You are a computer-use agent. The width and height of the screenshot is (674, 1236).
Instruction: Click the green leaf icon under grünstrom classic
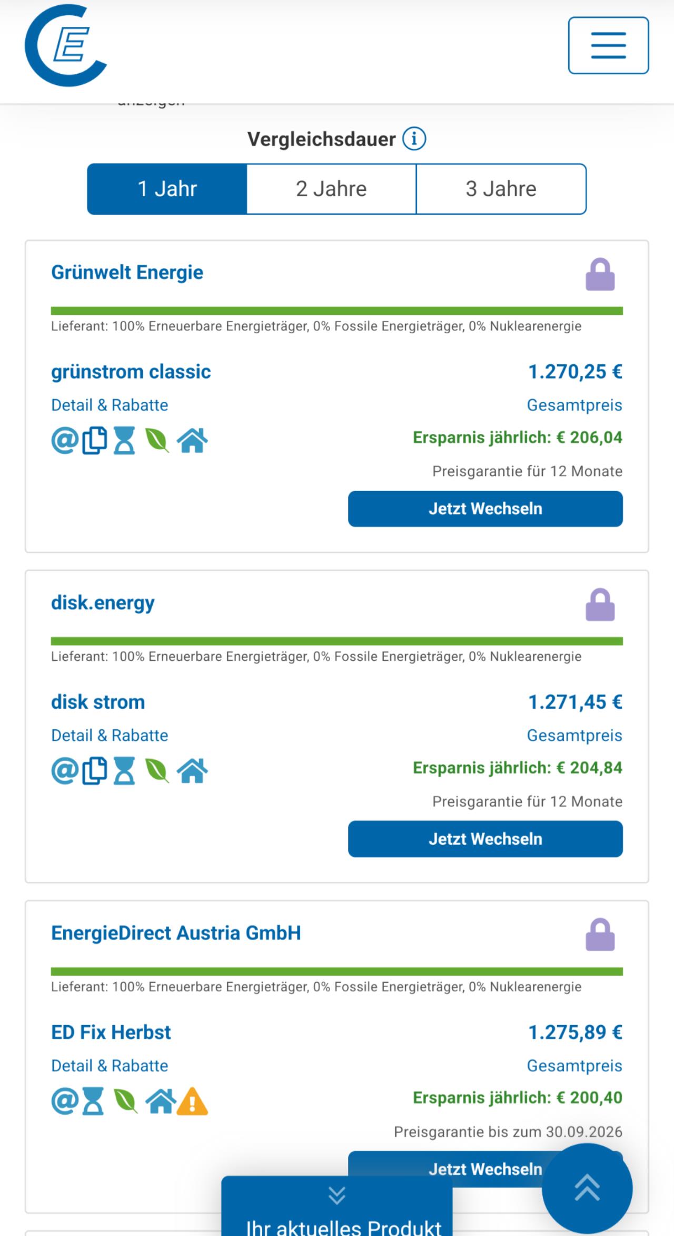coord(157,441)
